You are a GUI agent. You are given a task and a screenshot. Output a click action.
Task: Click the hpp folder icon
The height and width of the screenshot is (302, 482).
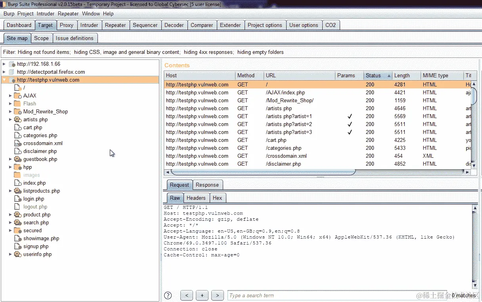(x=17, y=167)
